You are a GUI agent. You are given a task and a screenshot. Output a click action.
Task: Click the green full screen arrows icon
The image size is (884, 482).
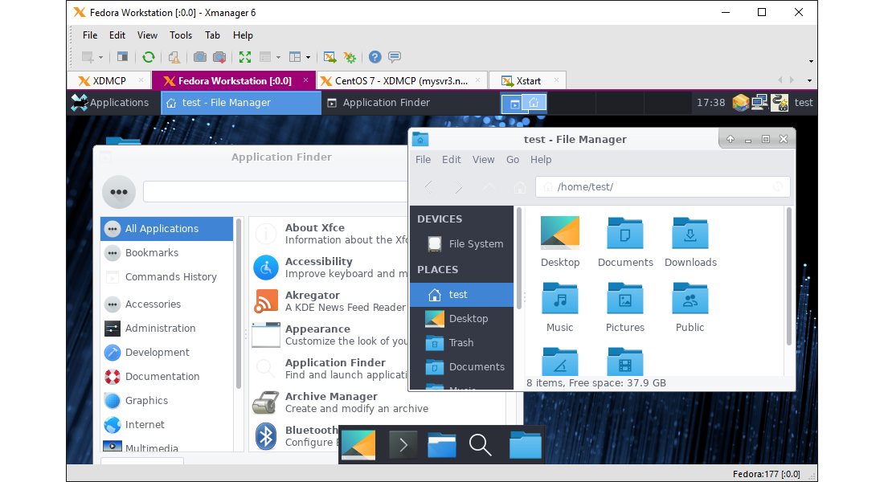point(245,57)
